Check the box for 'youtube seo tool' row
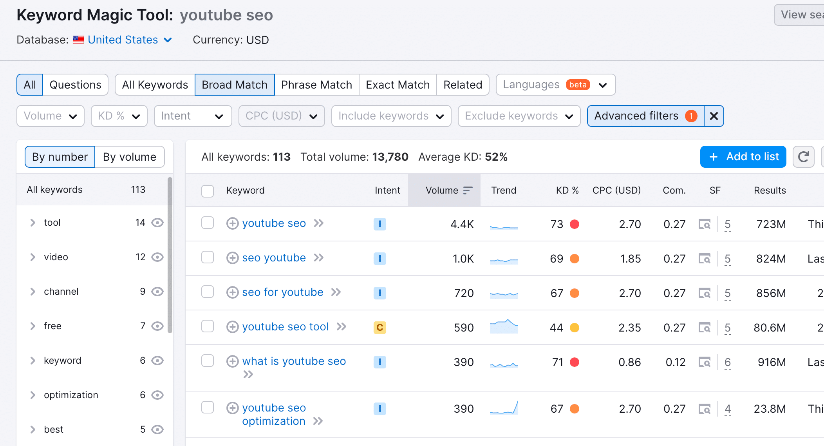The image size is (824, 446). pyautogui.click(x=208, y=326)
